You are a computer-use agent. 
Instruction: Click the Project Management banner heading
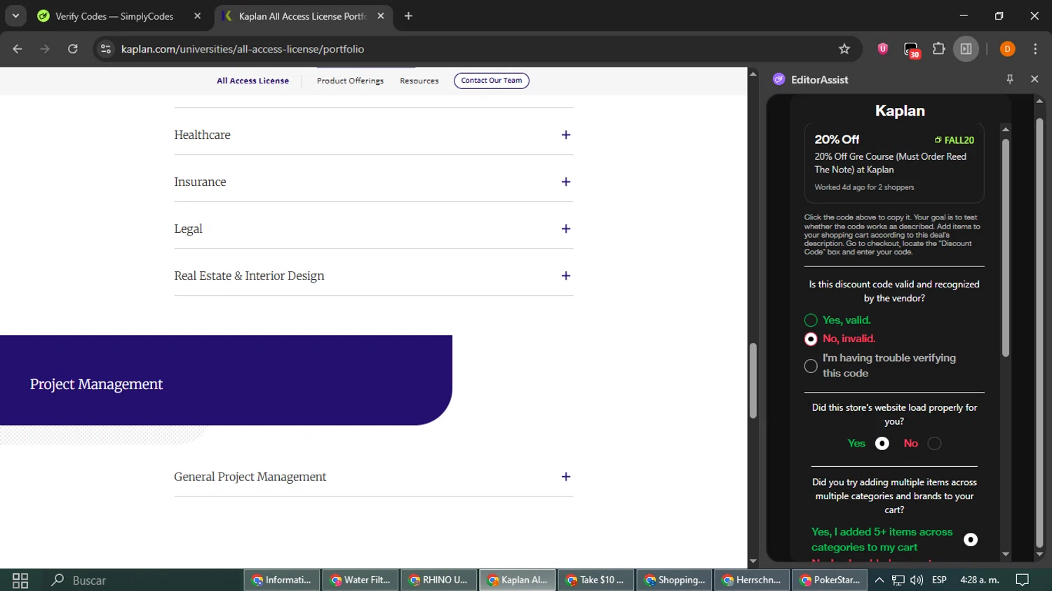pos(96,384)
